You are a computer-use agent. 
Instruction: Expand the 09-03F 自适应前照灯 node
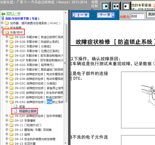click(7, 97)
